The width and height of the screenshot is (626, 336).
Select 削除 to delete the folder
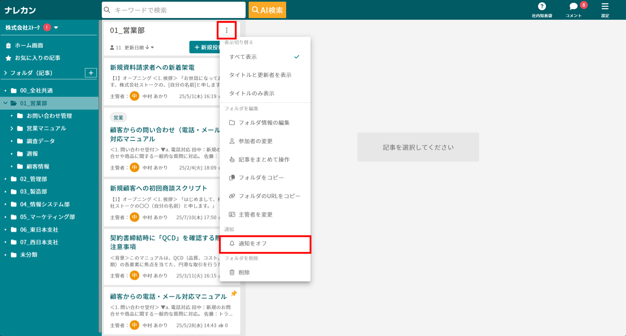point(244,272)
